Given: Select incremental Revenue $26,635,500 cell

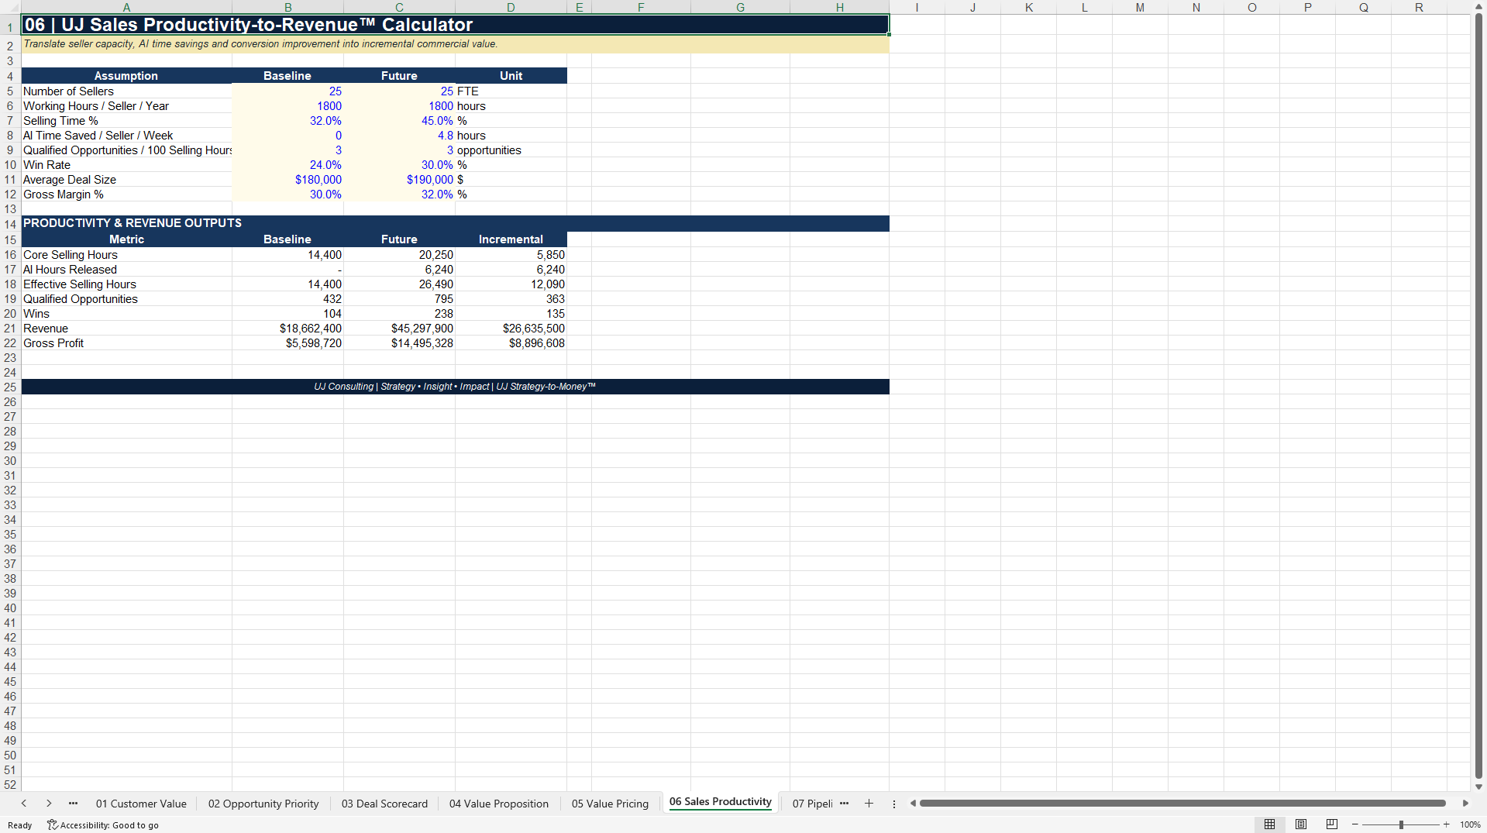Looking at the screenshot, I should point(511,329).
